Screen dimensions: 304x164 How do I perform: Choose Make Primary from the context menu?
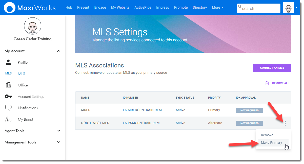coord(271,143)
